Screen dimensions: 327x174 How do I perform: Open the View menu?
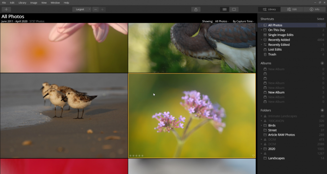click(x=44, y=3)
